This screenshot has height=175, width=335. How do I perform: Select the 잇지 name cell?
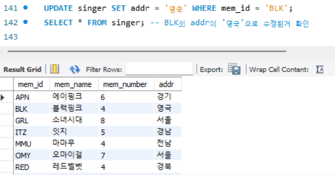74,132
